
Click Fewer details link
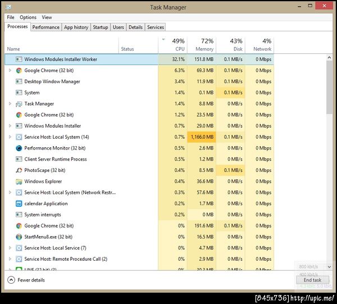tap(31, 280)
